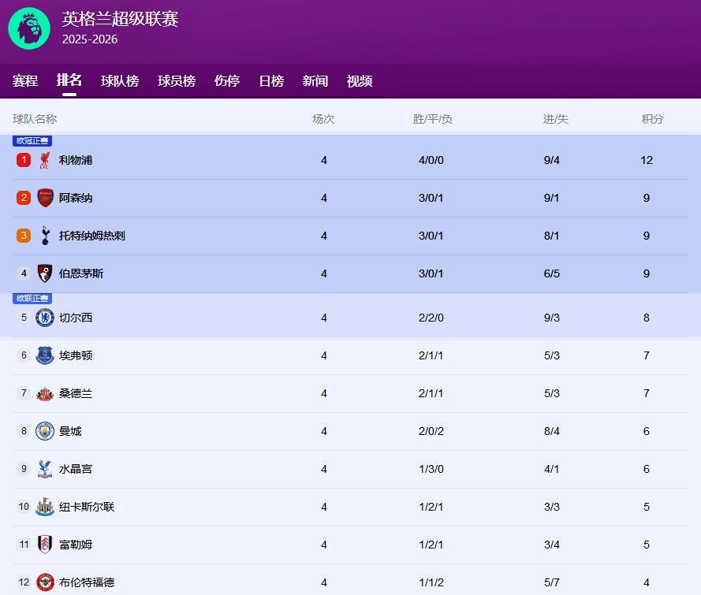Switch to the 球队榜 tab
The width and height of the screenshot is (701, 595).
[x=120, y=81]
